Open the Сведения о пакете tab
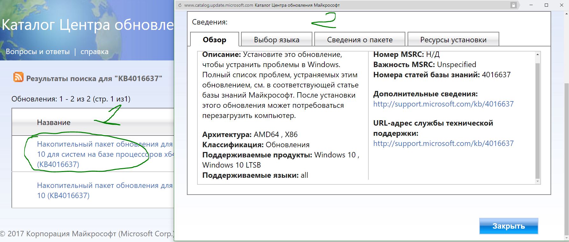569x242 pixels. (x=359, y=40)
